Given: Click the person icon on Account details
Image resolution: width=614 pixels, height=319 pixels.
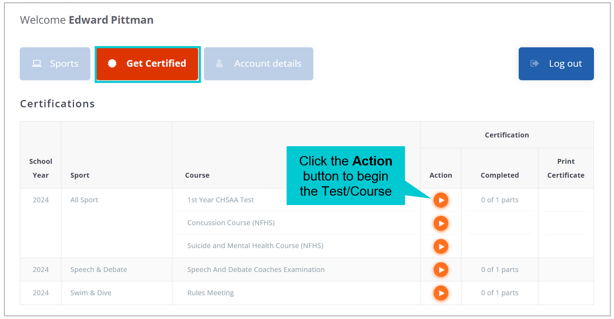Looking at the screenshot, I should pyautogui.click(x=220, y=64).
